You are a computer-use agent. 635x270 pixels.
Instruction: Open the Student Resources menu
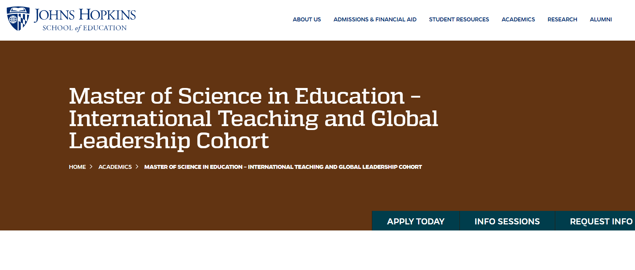coord(459,20)
